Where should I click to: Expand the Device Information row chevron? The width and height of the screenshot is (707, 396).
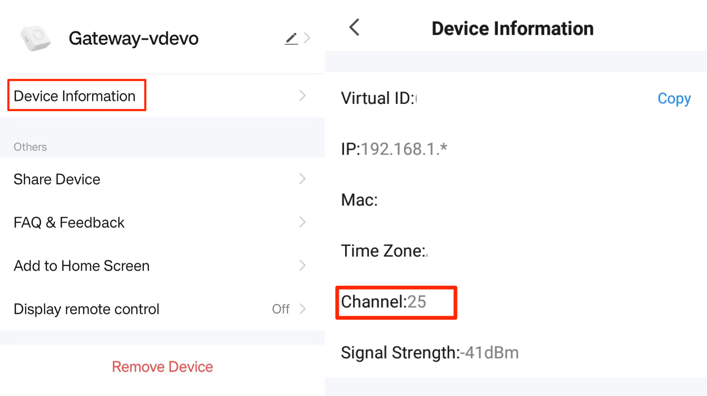point(302,96)
